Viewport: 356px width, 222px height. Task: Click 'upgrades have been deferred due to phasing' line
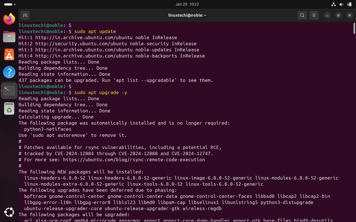click(98, 190)
